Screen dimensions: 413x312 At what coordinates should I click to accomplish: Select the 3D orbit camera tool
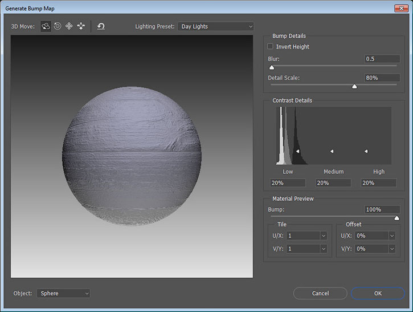point(46,26)
